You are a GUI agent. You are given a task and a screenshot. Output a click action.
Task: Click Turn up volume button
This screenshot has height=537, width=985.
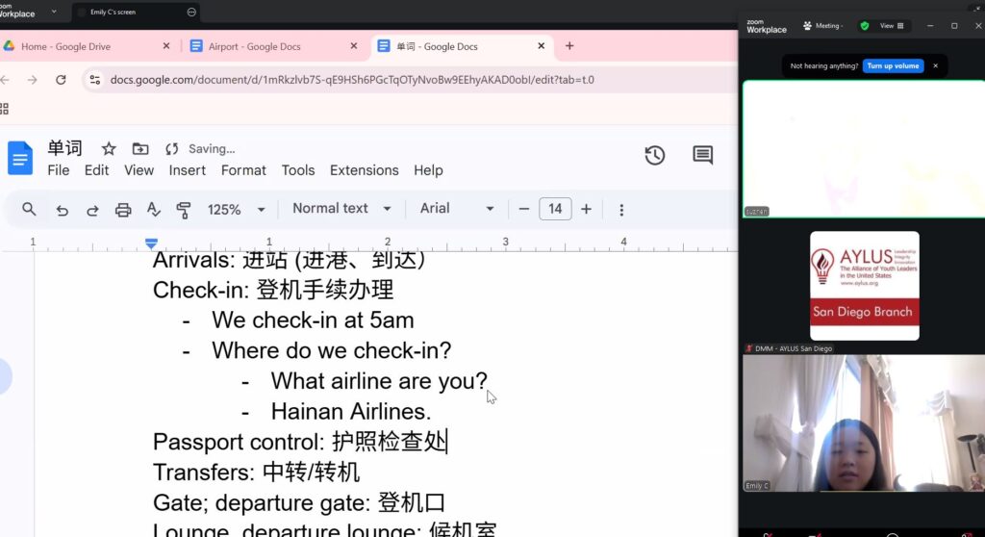tap(893, 65)
